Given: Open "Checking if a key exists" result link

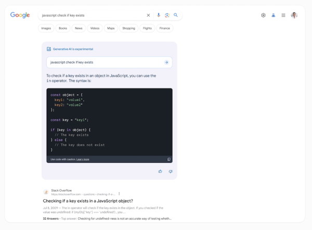Looking at the screenshot, I should pyautogui.click(x=88, y=200).
